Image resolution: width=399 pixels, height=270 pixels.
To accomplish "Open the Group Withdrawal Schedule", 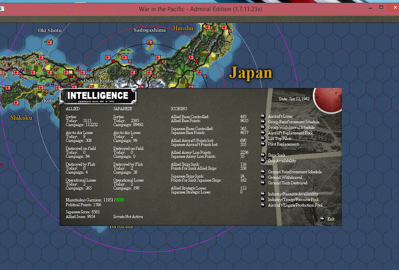I will tap(292, 128).
